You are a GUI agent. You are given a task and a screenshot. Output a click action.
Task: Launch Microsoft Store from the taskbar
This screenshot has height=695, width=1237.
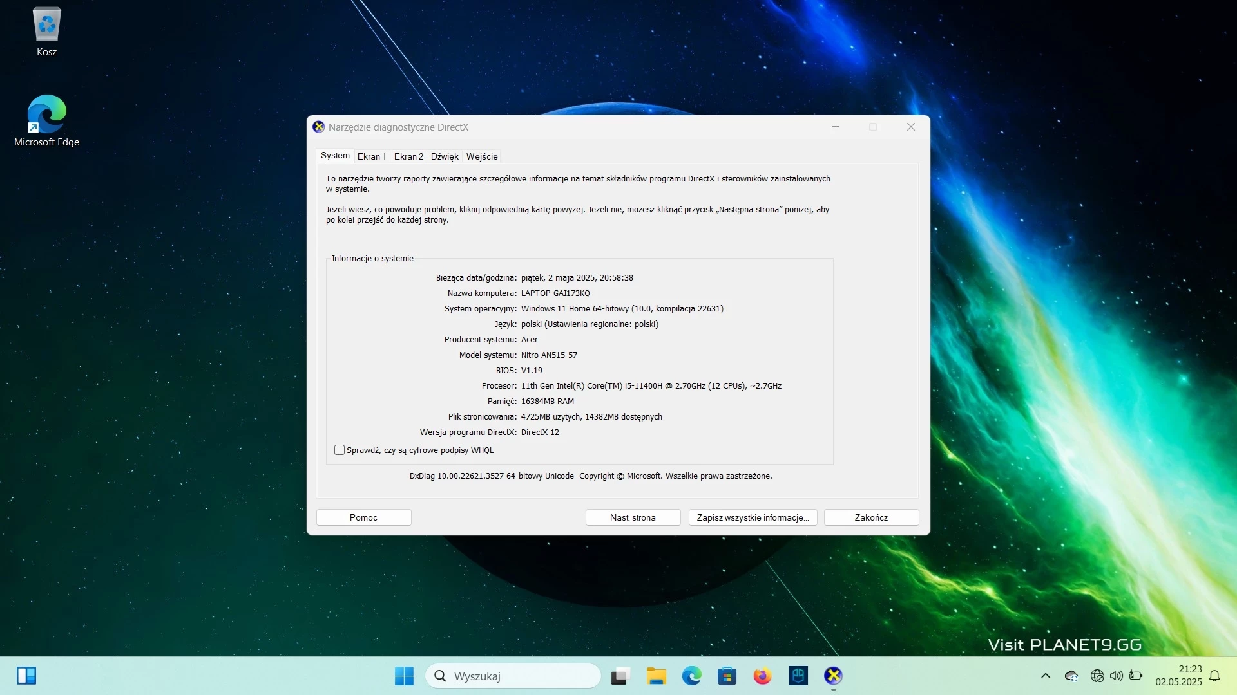pos(727,676)
